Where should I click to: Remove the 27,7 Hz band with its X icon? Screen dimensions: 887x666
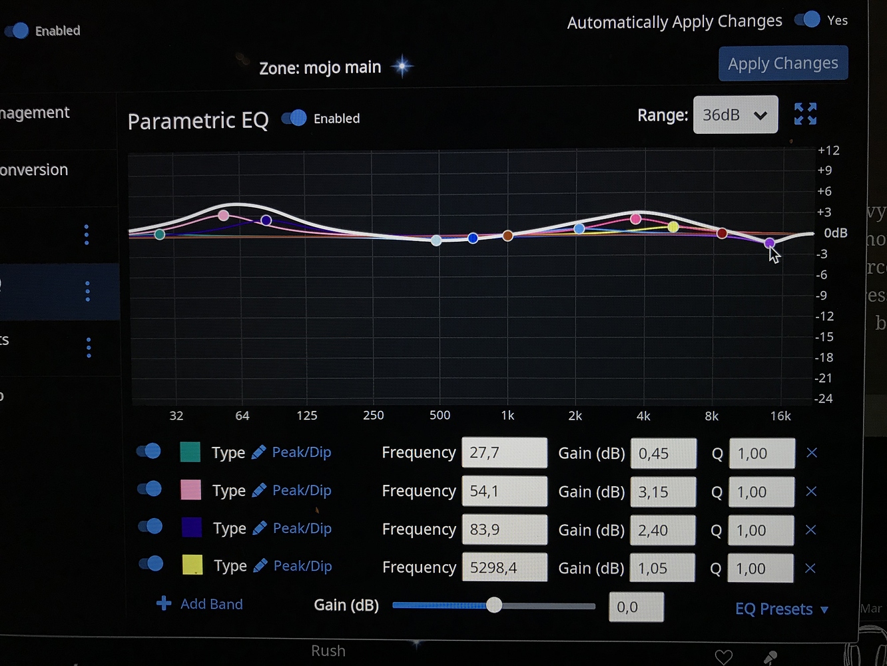[x=811, y=453]
